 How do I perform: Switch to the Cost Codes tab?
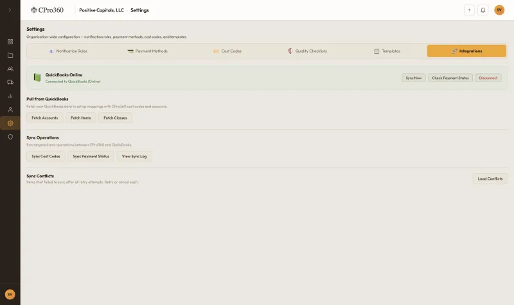[x=227, y=51]
